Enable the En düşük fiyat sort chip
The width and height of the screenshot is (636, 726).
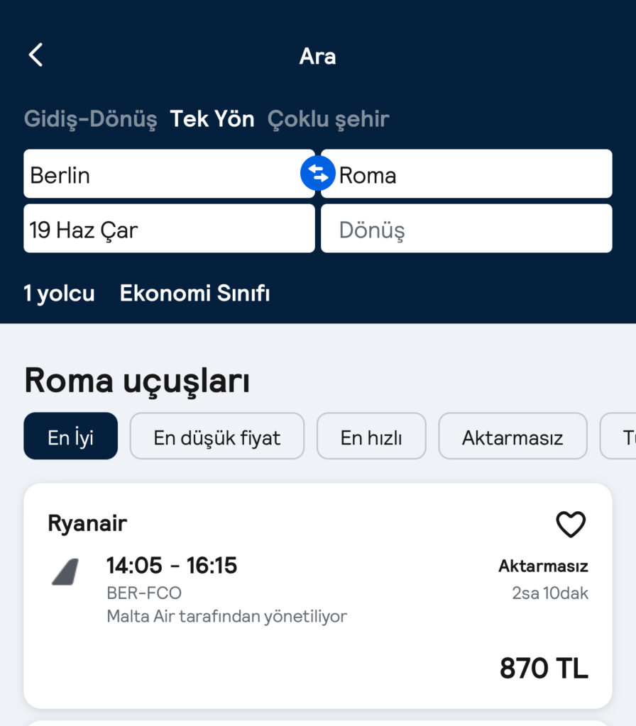(216, 437)
